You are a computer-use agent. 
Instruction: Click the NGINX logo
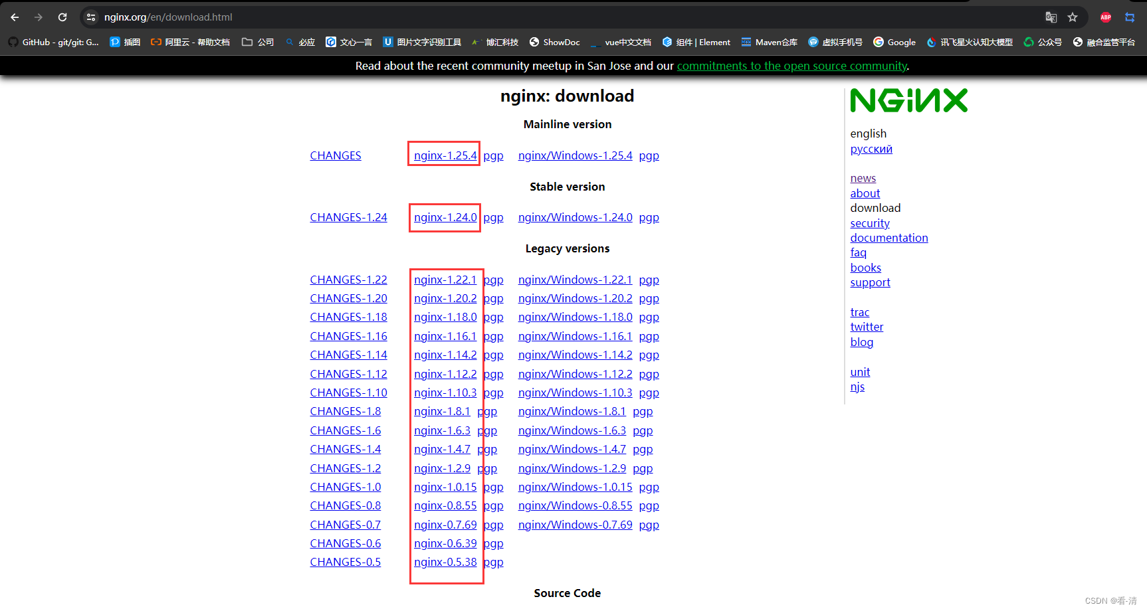click(x=909, y=100)
